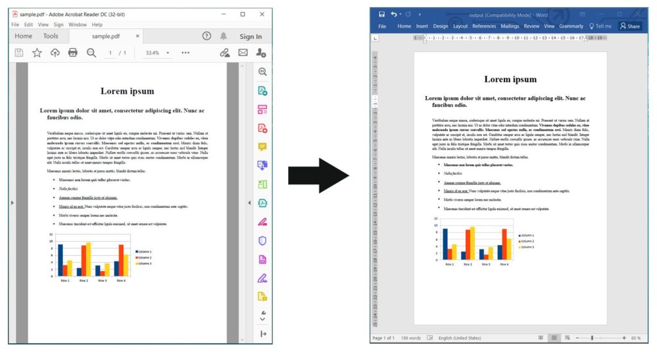The width and height of the screenshot is (657, 352).
Task: Click the Sign In button
Action: 250,37
